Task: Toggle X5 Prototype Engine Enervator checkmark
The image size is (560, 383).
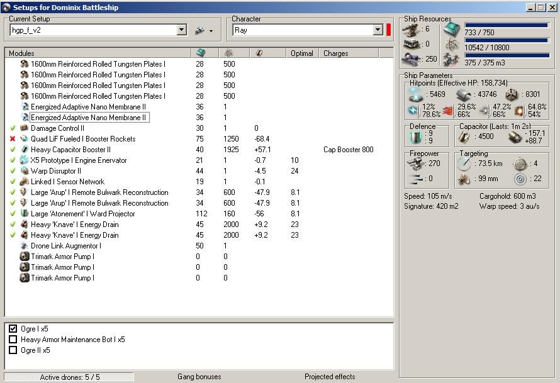Action: (13, 160)
